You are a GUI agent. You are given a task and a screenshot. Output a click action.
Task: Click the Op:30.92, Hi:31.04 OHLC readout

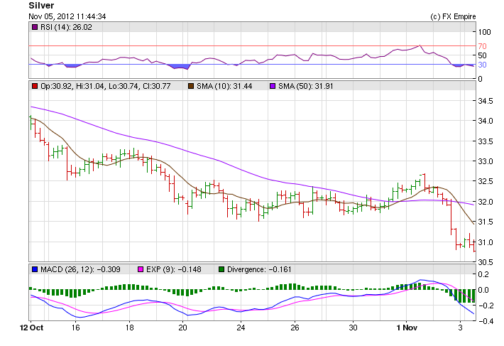[106, 86]
